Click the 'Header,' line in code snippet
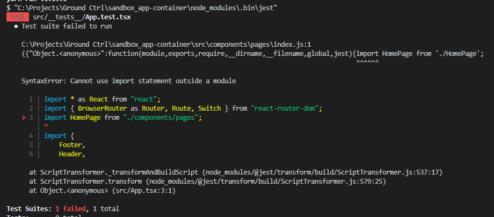494x217 pixels. tap(72, 154)
